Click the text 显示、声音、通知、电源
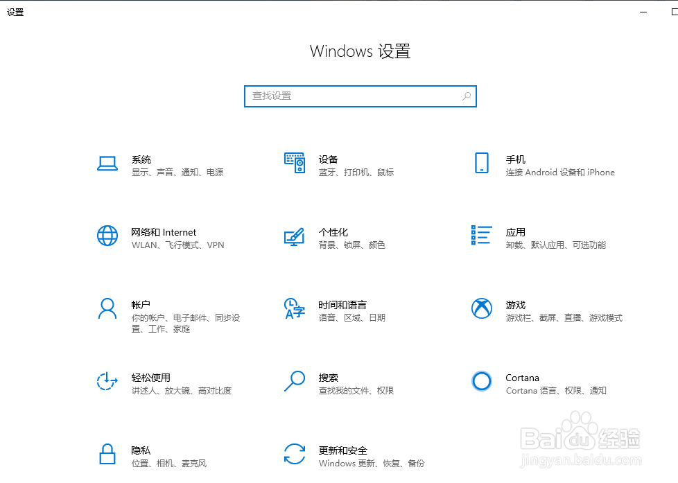 coord(177,172)
